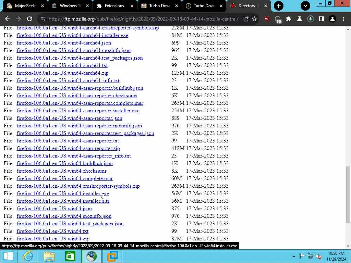
Task: Open the Action Center flag icon
Action: pos(302,256)
